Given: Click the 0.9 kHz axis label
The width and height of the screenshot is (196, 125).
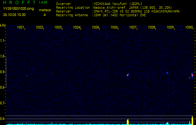Looking at the screenshot, I should click(x=3, y=72).
